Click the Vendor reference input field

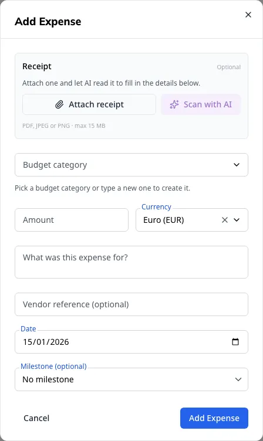coord(131,304)
